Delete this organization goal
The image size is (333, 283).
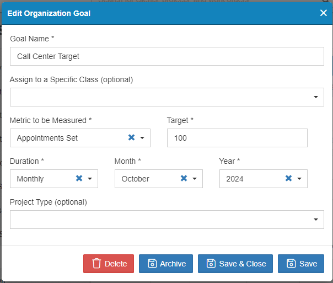(109, 264)
